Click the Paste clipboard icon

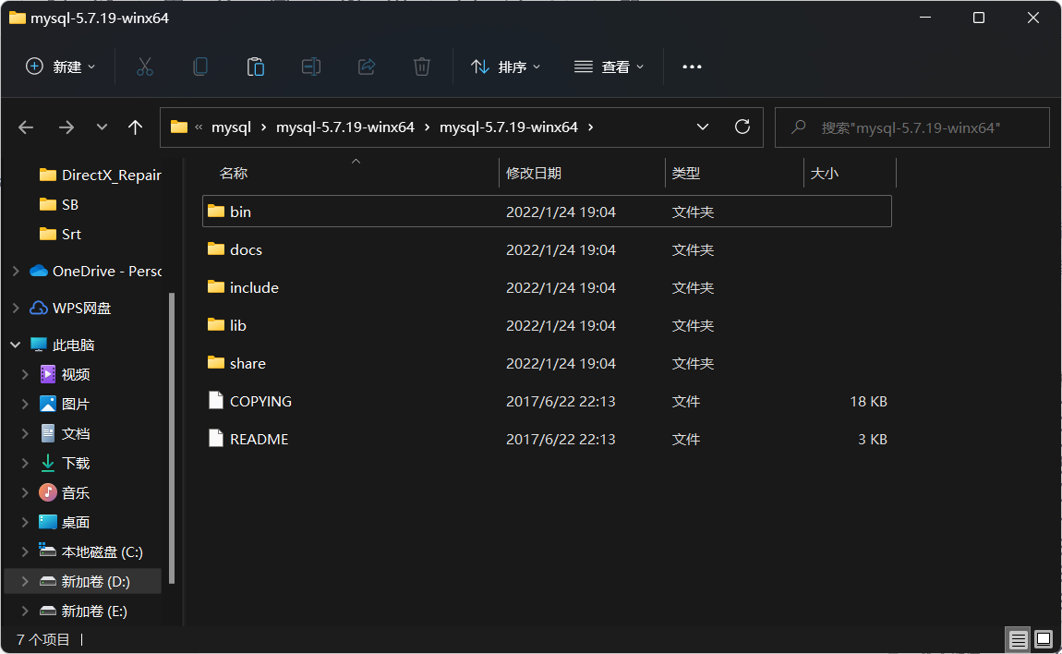255,67
